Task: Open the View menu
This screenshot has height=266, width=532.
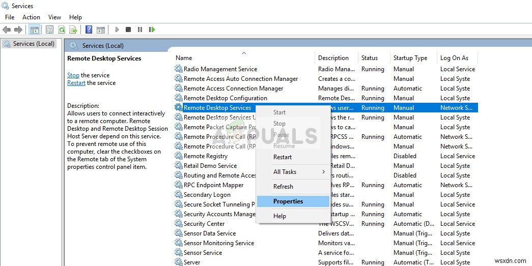Action: (54, 17)
